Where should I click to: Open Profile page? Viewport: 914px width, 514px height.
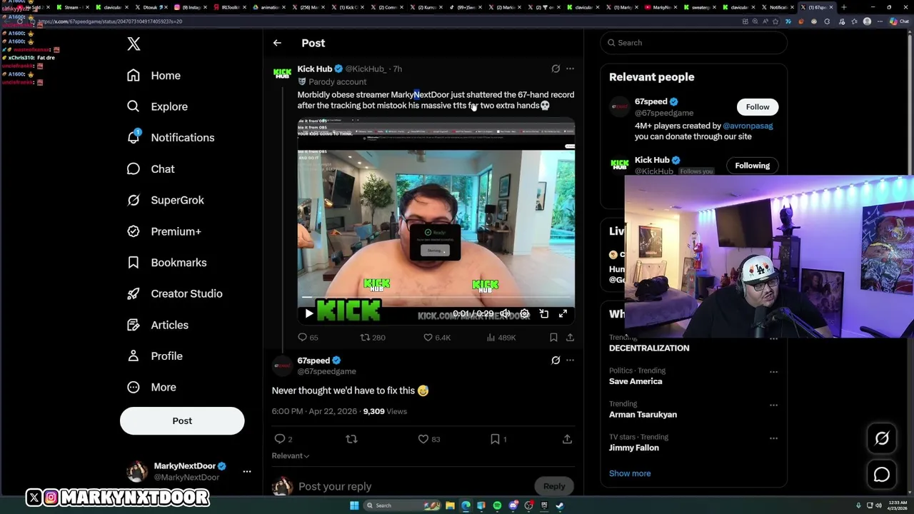(154, 356)
